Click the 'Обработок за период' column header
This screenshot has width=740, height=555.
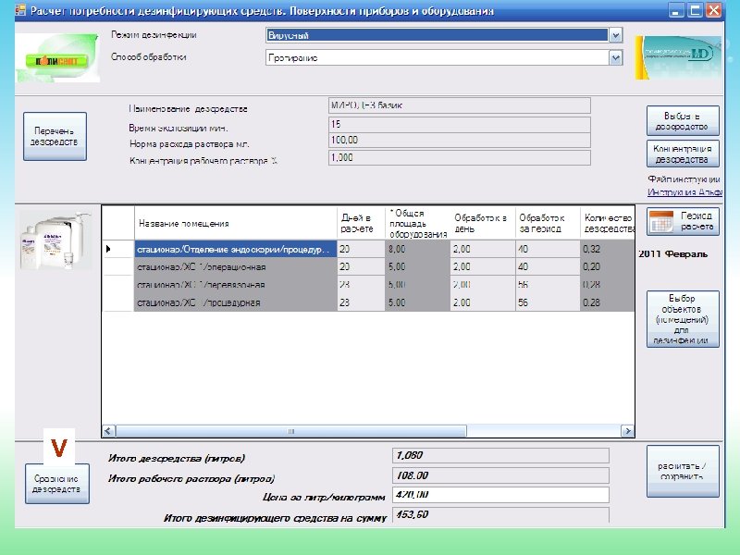(548, 223)
